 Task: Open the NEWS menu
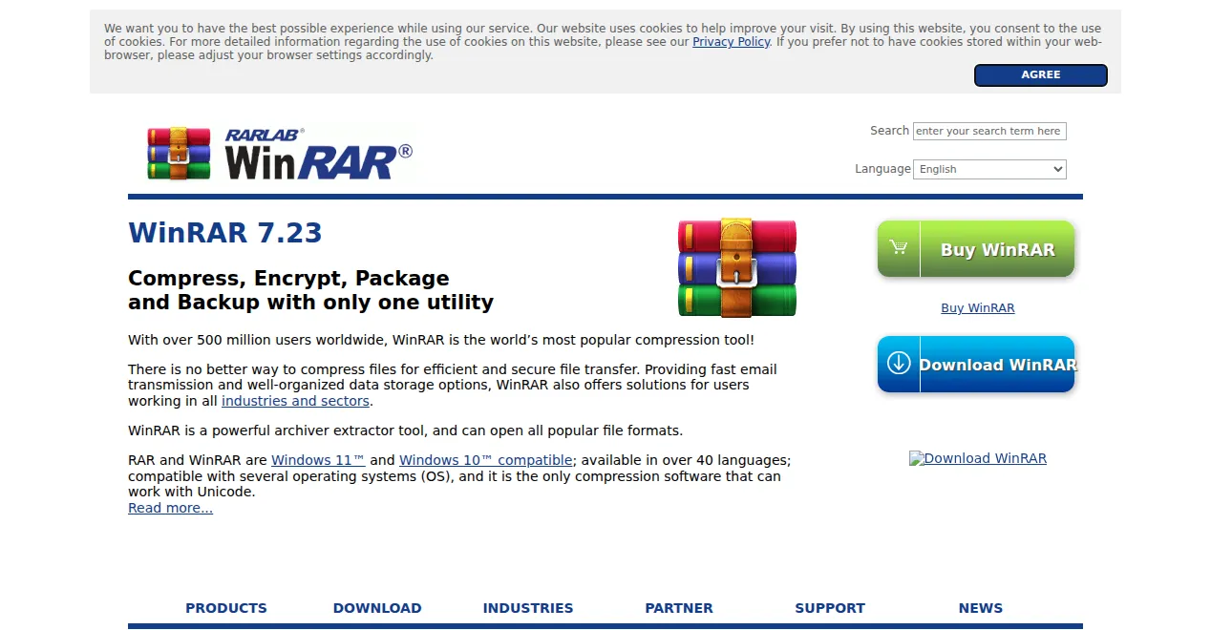click(981, 608)
